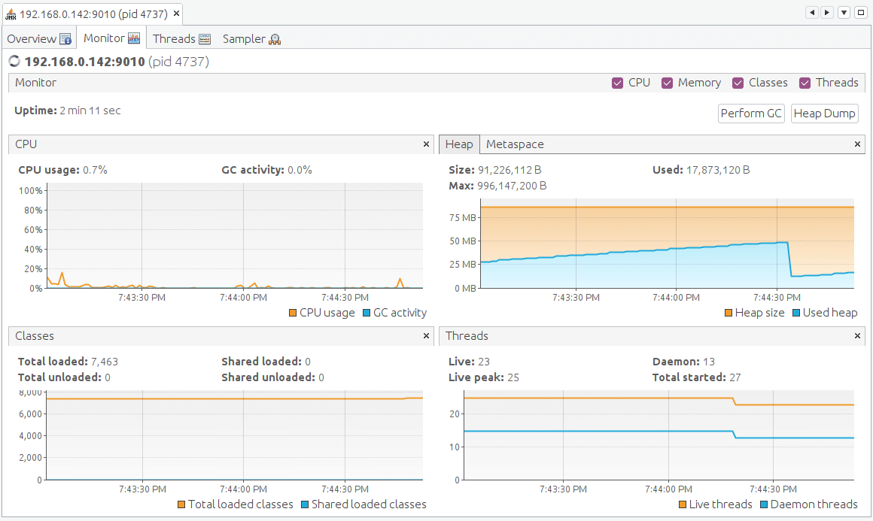Click the Perform GC button
This screenshot has height=521, width=873.
[751, 114]
